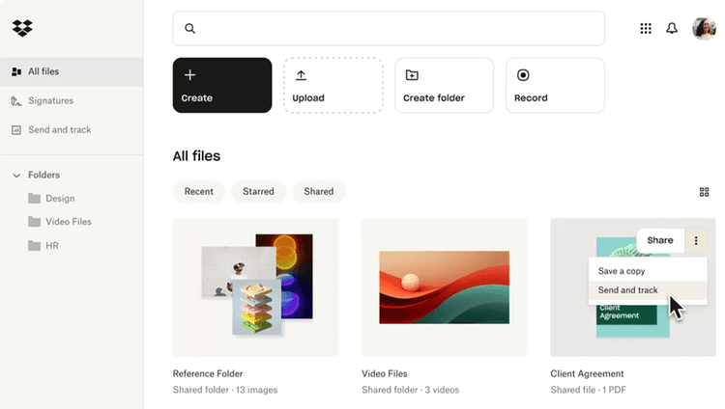Viewport: 725px width, 409px height.
Task: Toggle the Recent filter chip
Action: pyautogui.click(x=198, y=192)
